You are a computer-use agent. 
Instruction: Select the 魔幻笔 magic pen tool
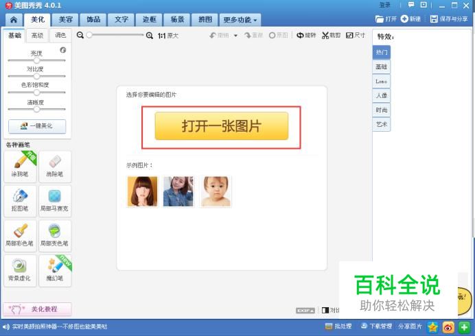click(x=55, y=271)
